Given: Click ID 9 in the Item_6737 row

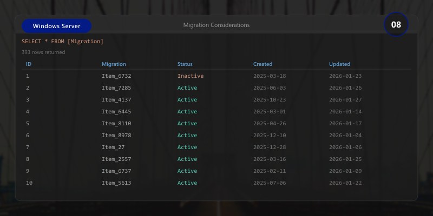Looking at the screenshot, I should click(x=28, y=171).
